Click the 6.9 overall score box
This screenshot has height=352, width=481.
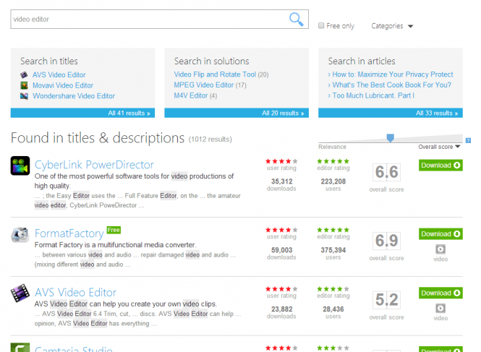tap(386, 241)
